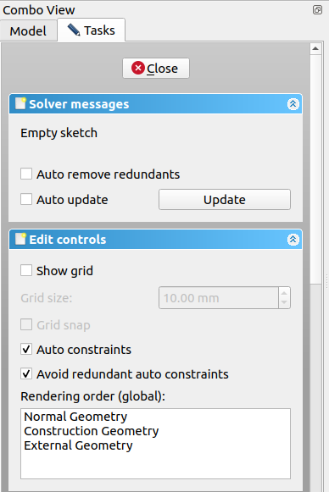Select the Tasks tab

91,30
